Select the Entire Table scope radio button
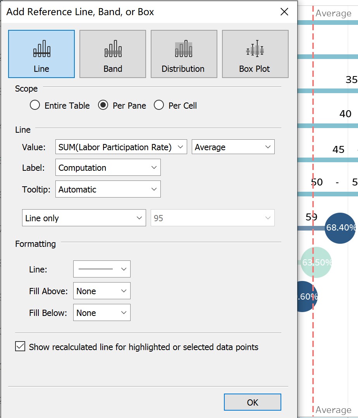Viewport: 358px width, 418px height. tap(35, 106)
